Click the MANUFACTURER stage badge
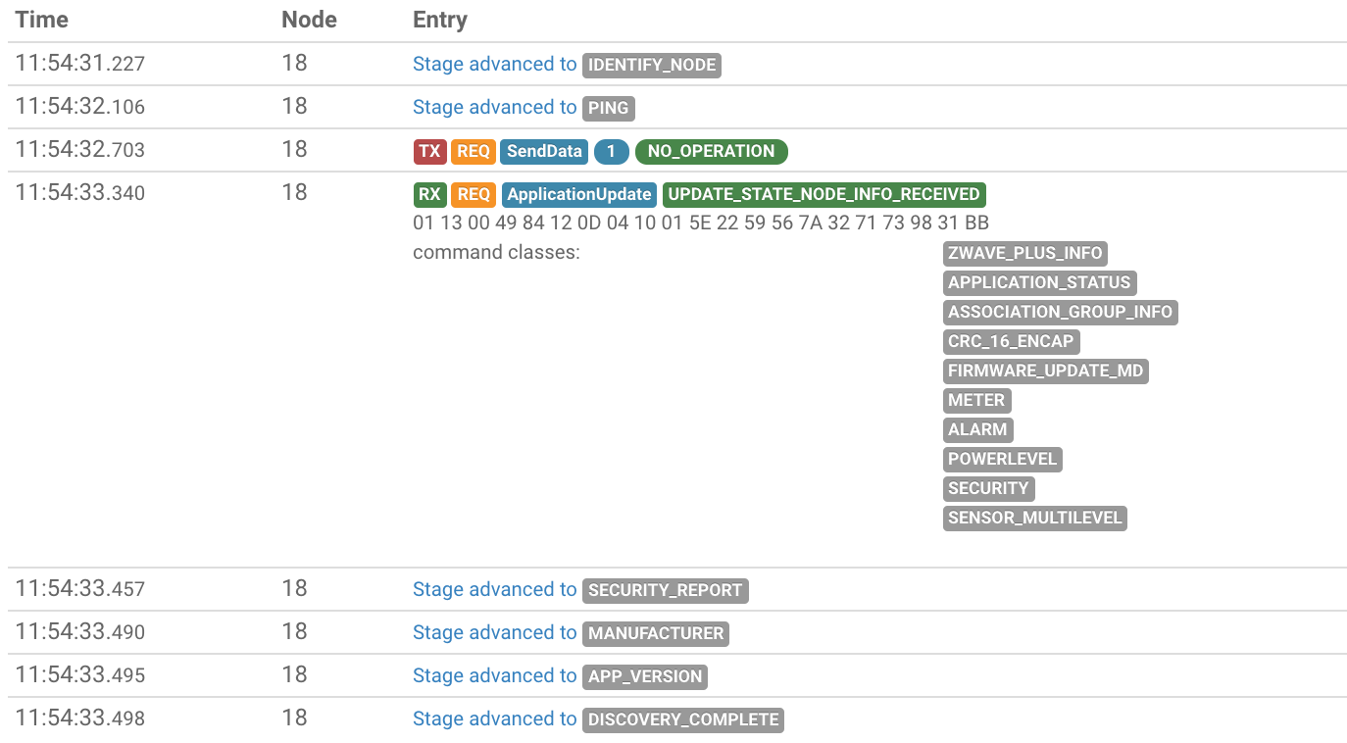Image resolution: width=1347 pixels, height=743 pixels. 656,633
